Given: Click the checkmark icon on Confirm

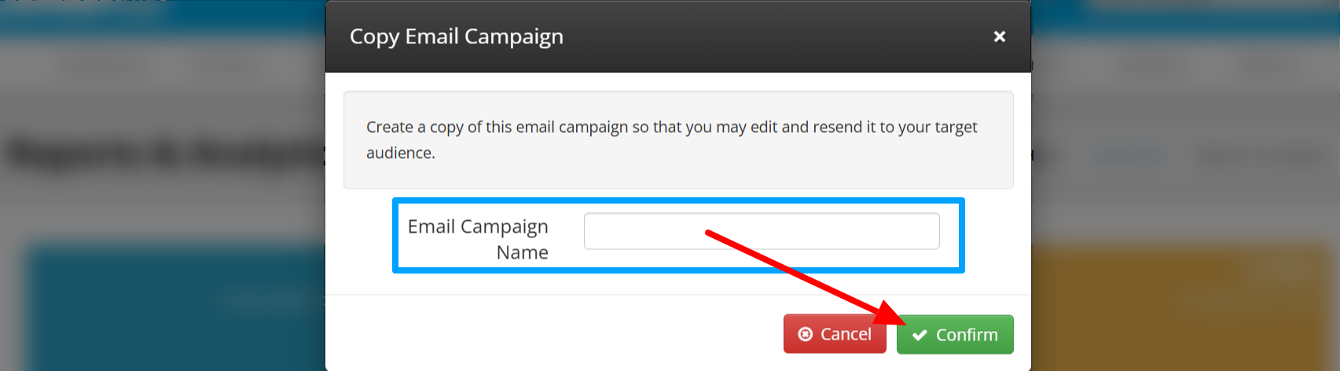Looking at the screenshot, I should tap(920, 335).
